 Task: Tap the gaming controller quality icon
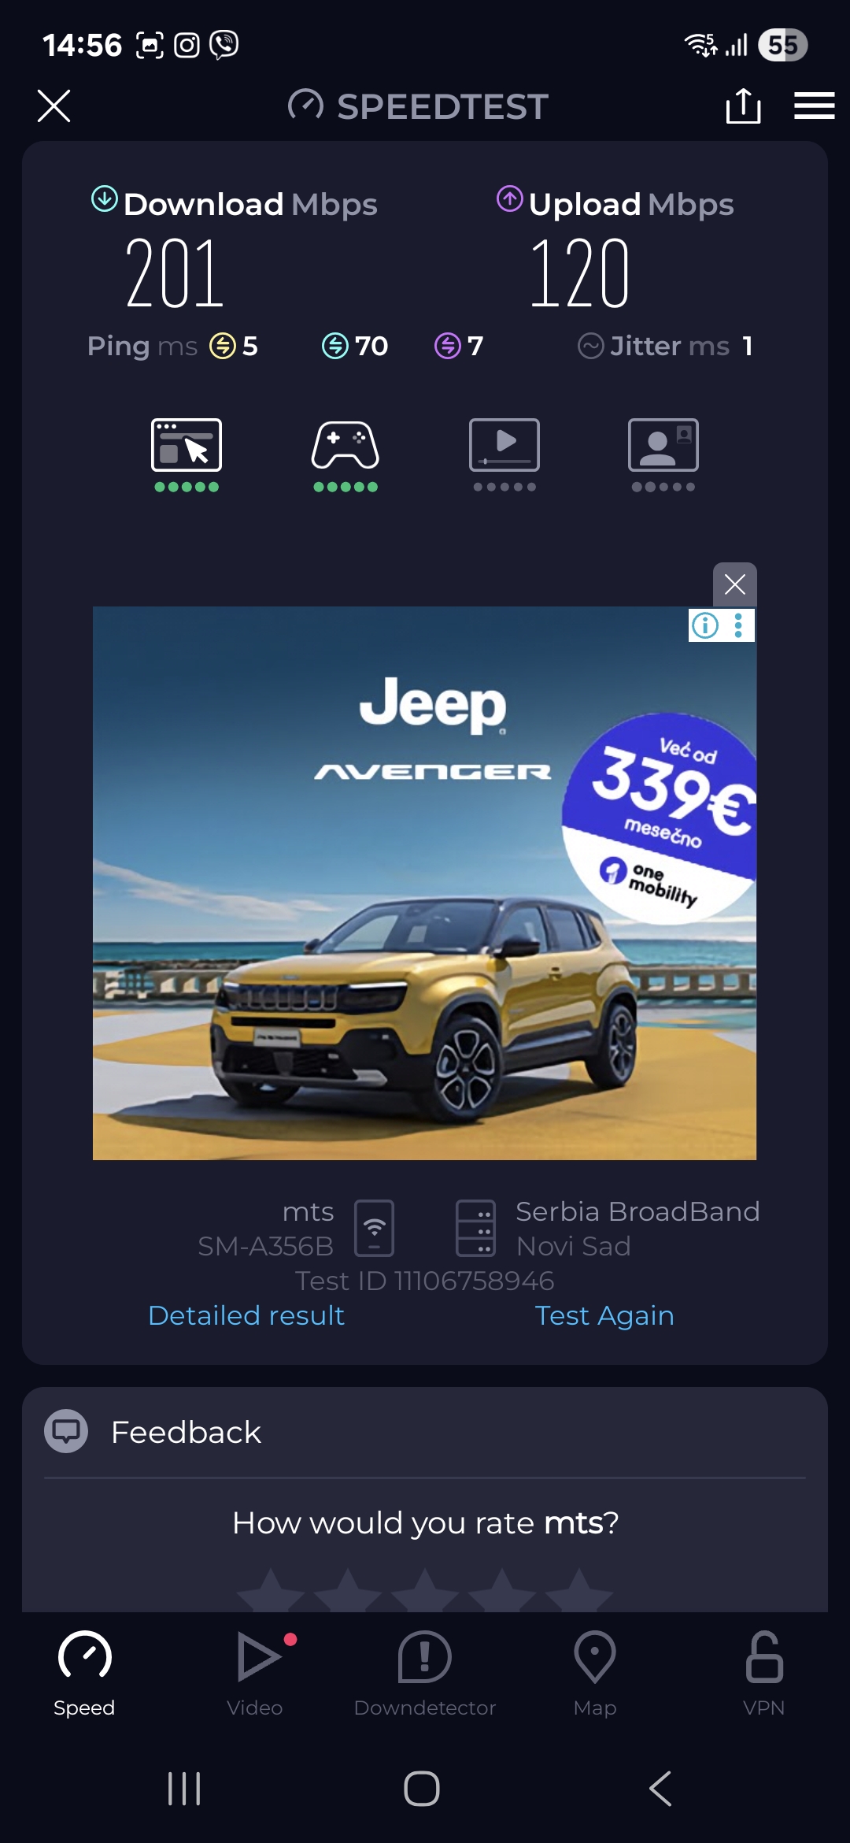[x=346, y=445]
